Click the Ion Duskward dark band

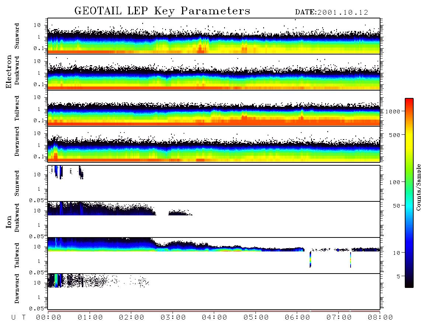[101, 209]
